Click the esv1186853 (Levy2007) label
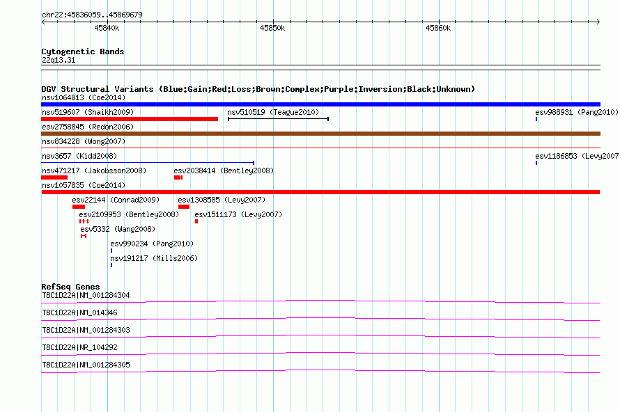Viewport: 620px width, 412px height. [x=578, y=156]
